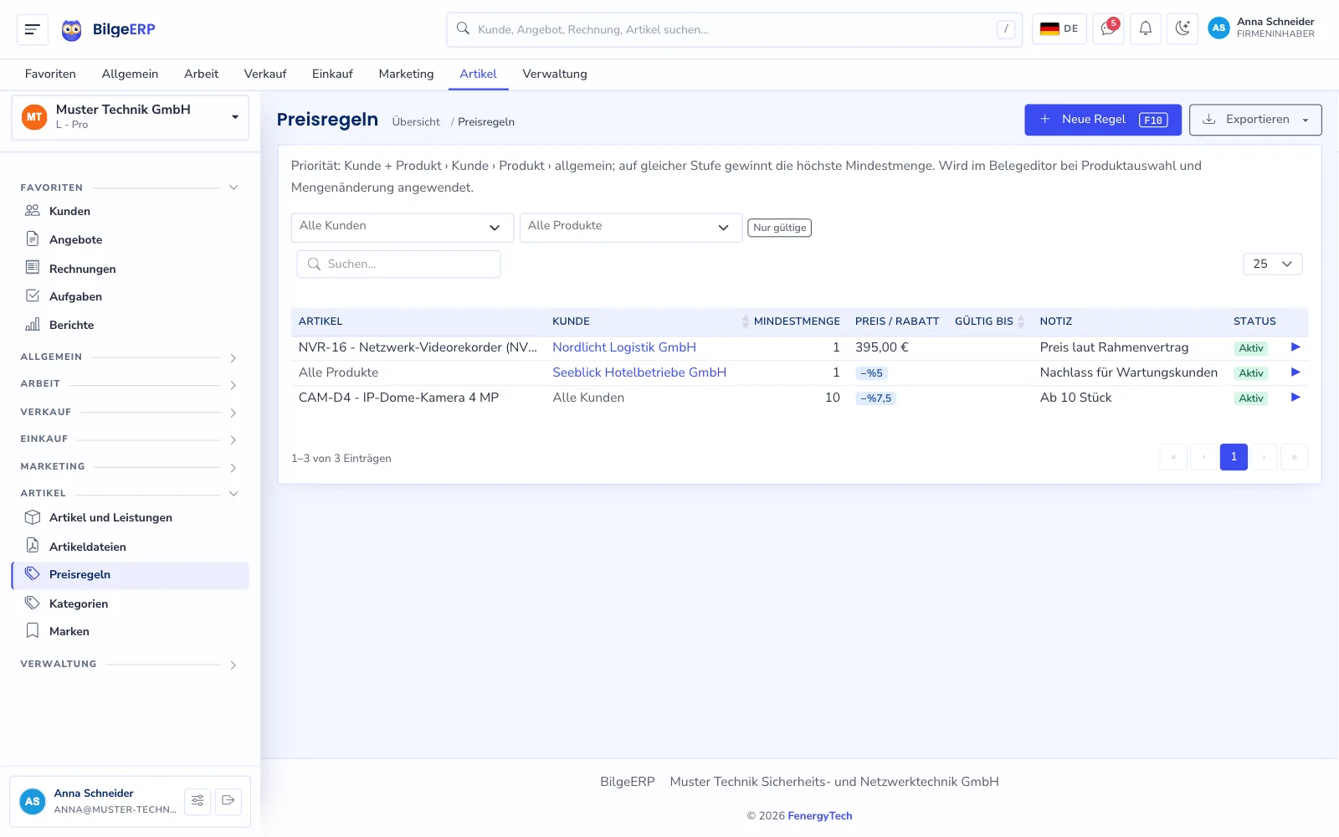Open user settings sliders icon at sidebar bottom
The width and height of the screenshot is (1339, 837).
[x=198, y=801]
